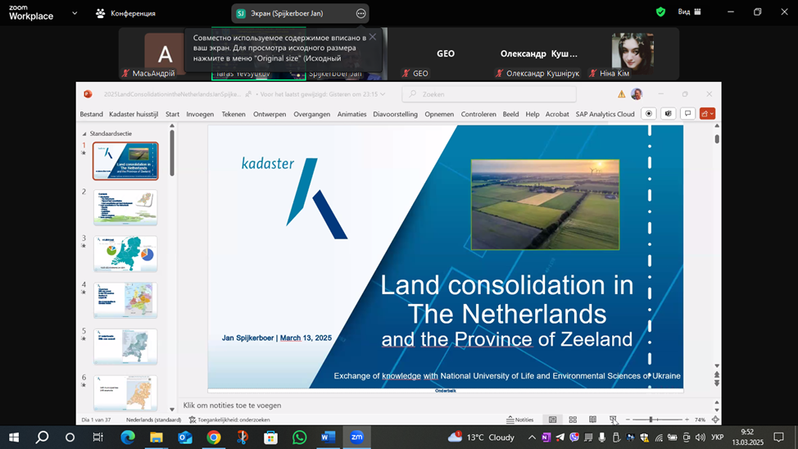The height and width of the screenshot is (449, 798).
Task: Click the Zoeken search field
Action: [x=489, y=94]
